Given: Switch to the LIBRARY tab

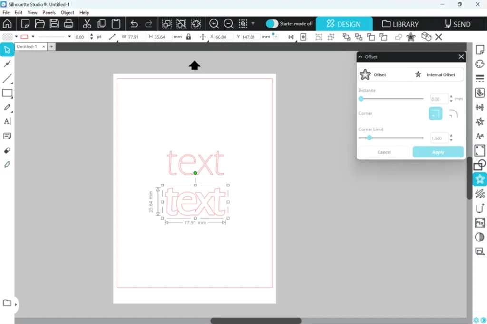Looking at the screenshot, I should 400,24.
